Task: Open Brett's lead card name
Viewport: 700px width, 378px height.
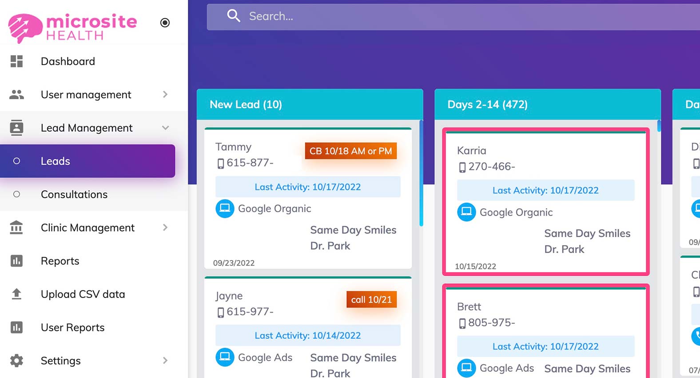Action: 469,306
